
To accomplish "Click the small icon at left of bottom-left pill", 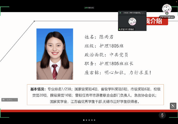I will 4,100.
